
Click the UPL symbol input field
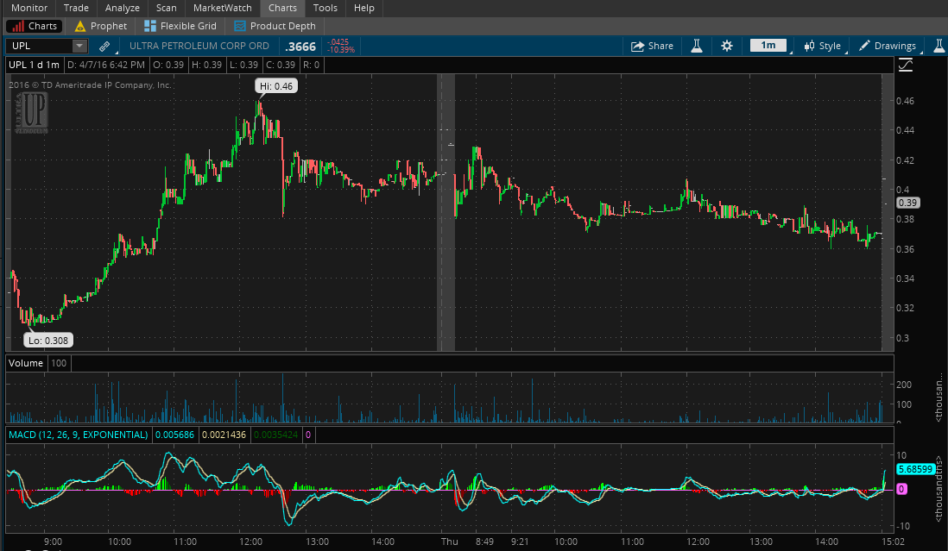point(38,46)
